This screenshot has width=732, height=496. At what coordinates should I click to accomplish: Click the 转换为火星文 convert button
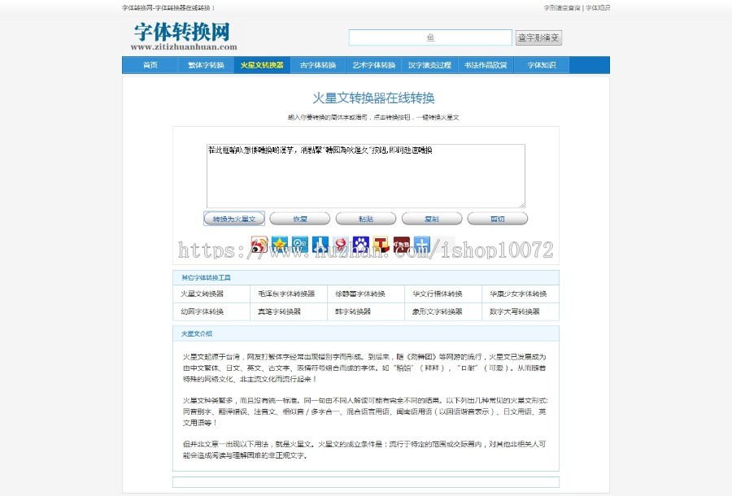point(235,218)
